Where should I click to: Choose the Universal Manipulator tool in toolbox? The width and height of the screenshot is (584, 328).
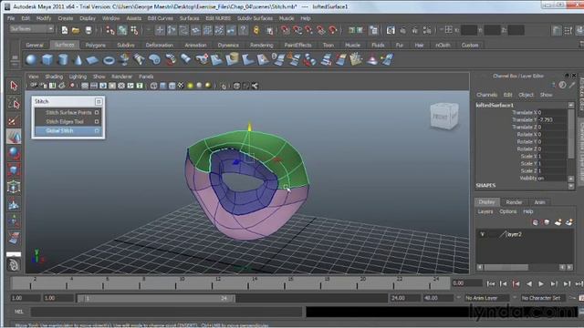coord(14,187)
